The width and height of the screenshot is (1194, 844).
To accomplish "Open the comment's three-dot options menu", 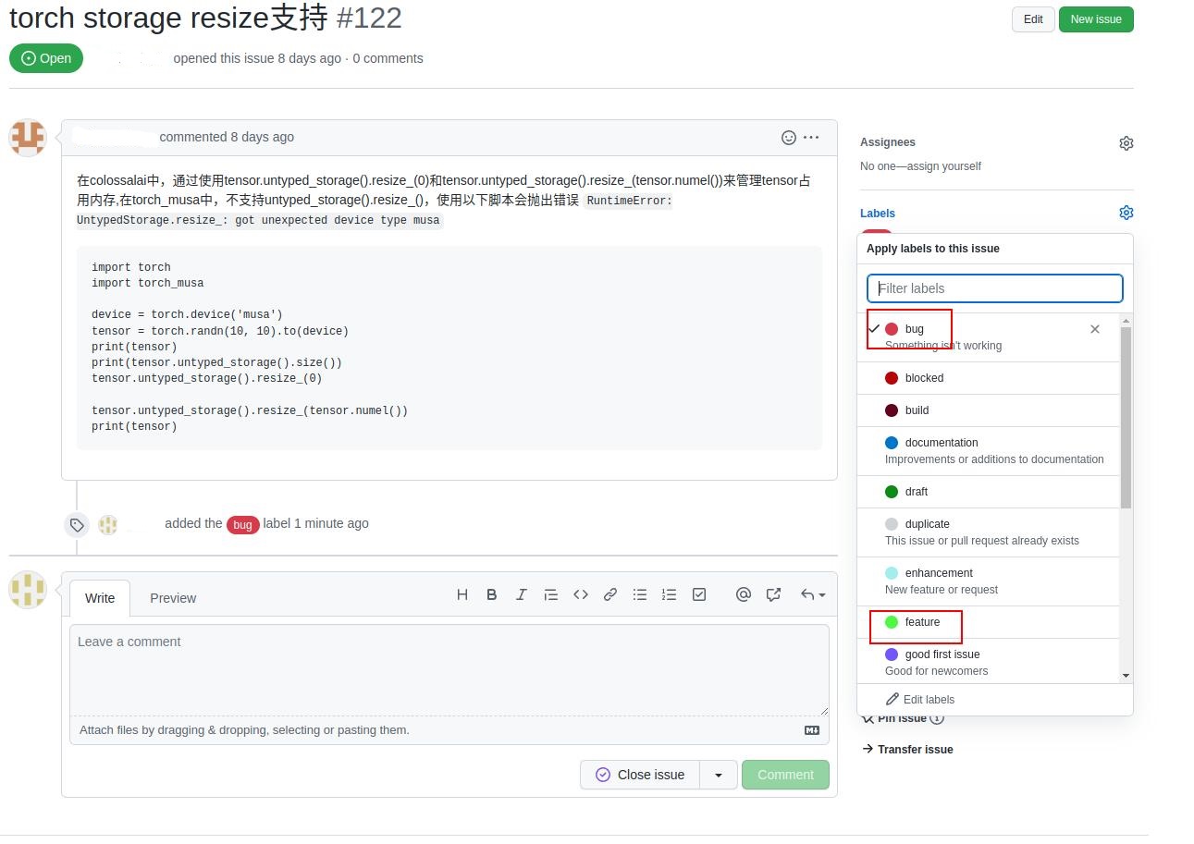I will coord(811,137).
